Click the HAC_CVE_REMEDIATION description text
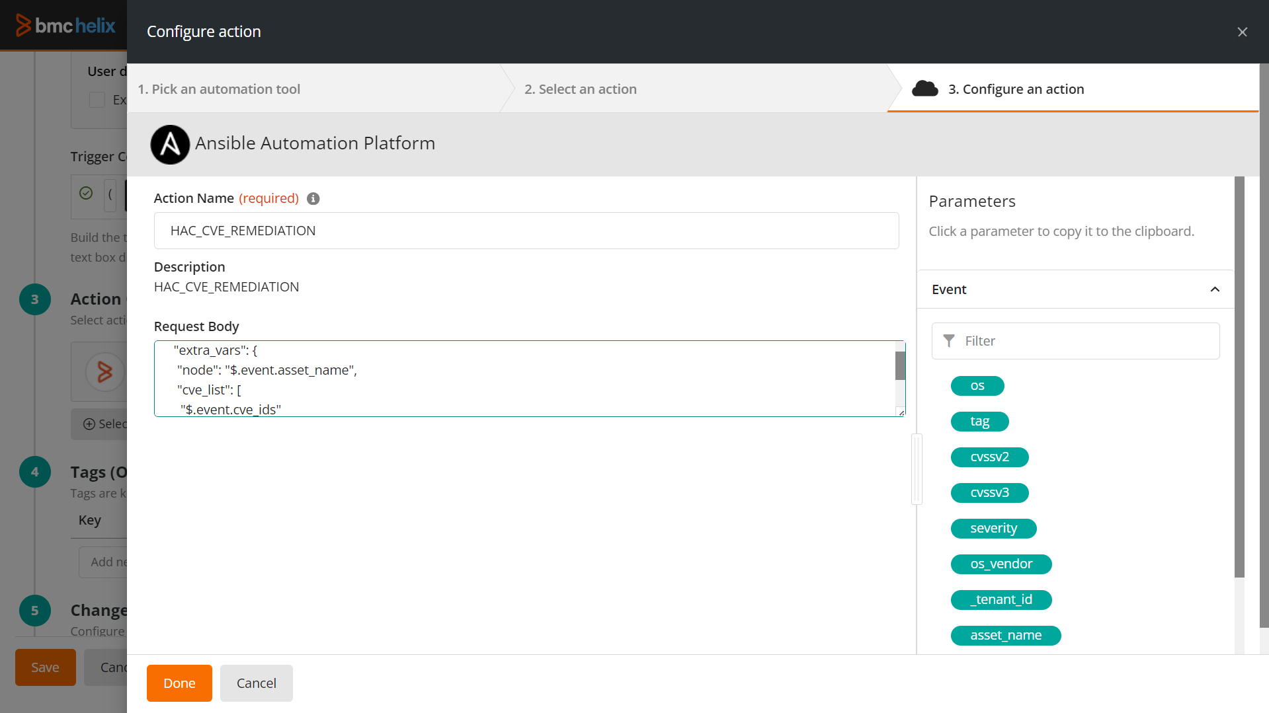 [x=226, y=287]
